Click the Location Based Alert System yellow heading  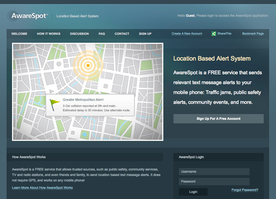(x=212, y=58)
